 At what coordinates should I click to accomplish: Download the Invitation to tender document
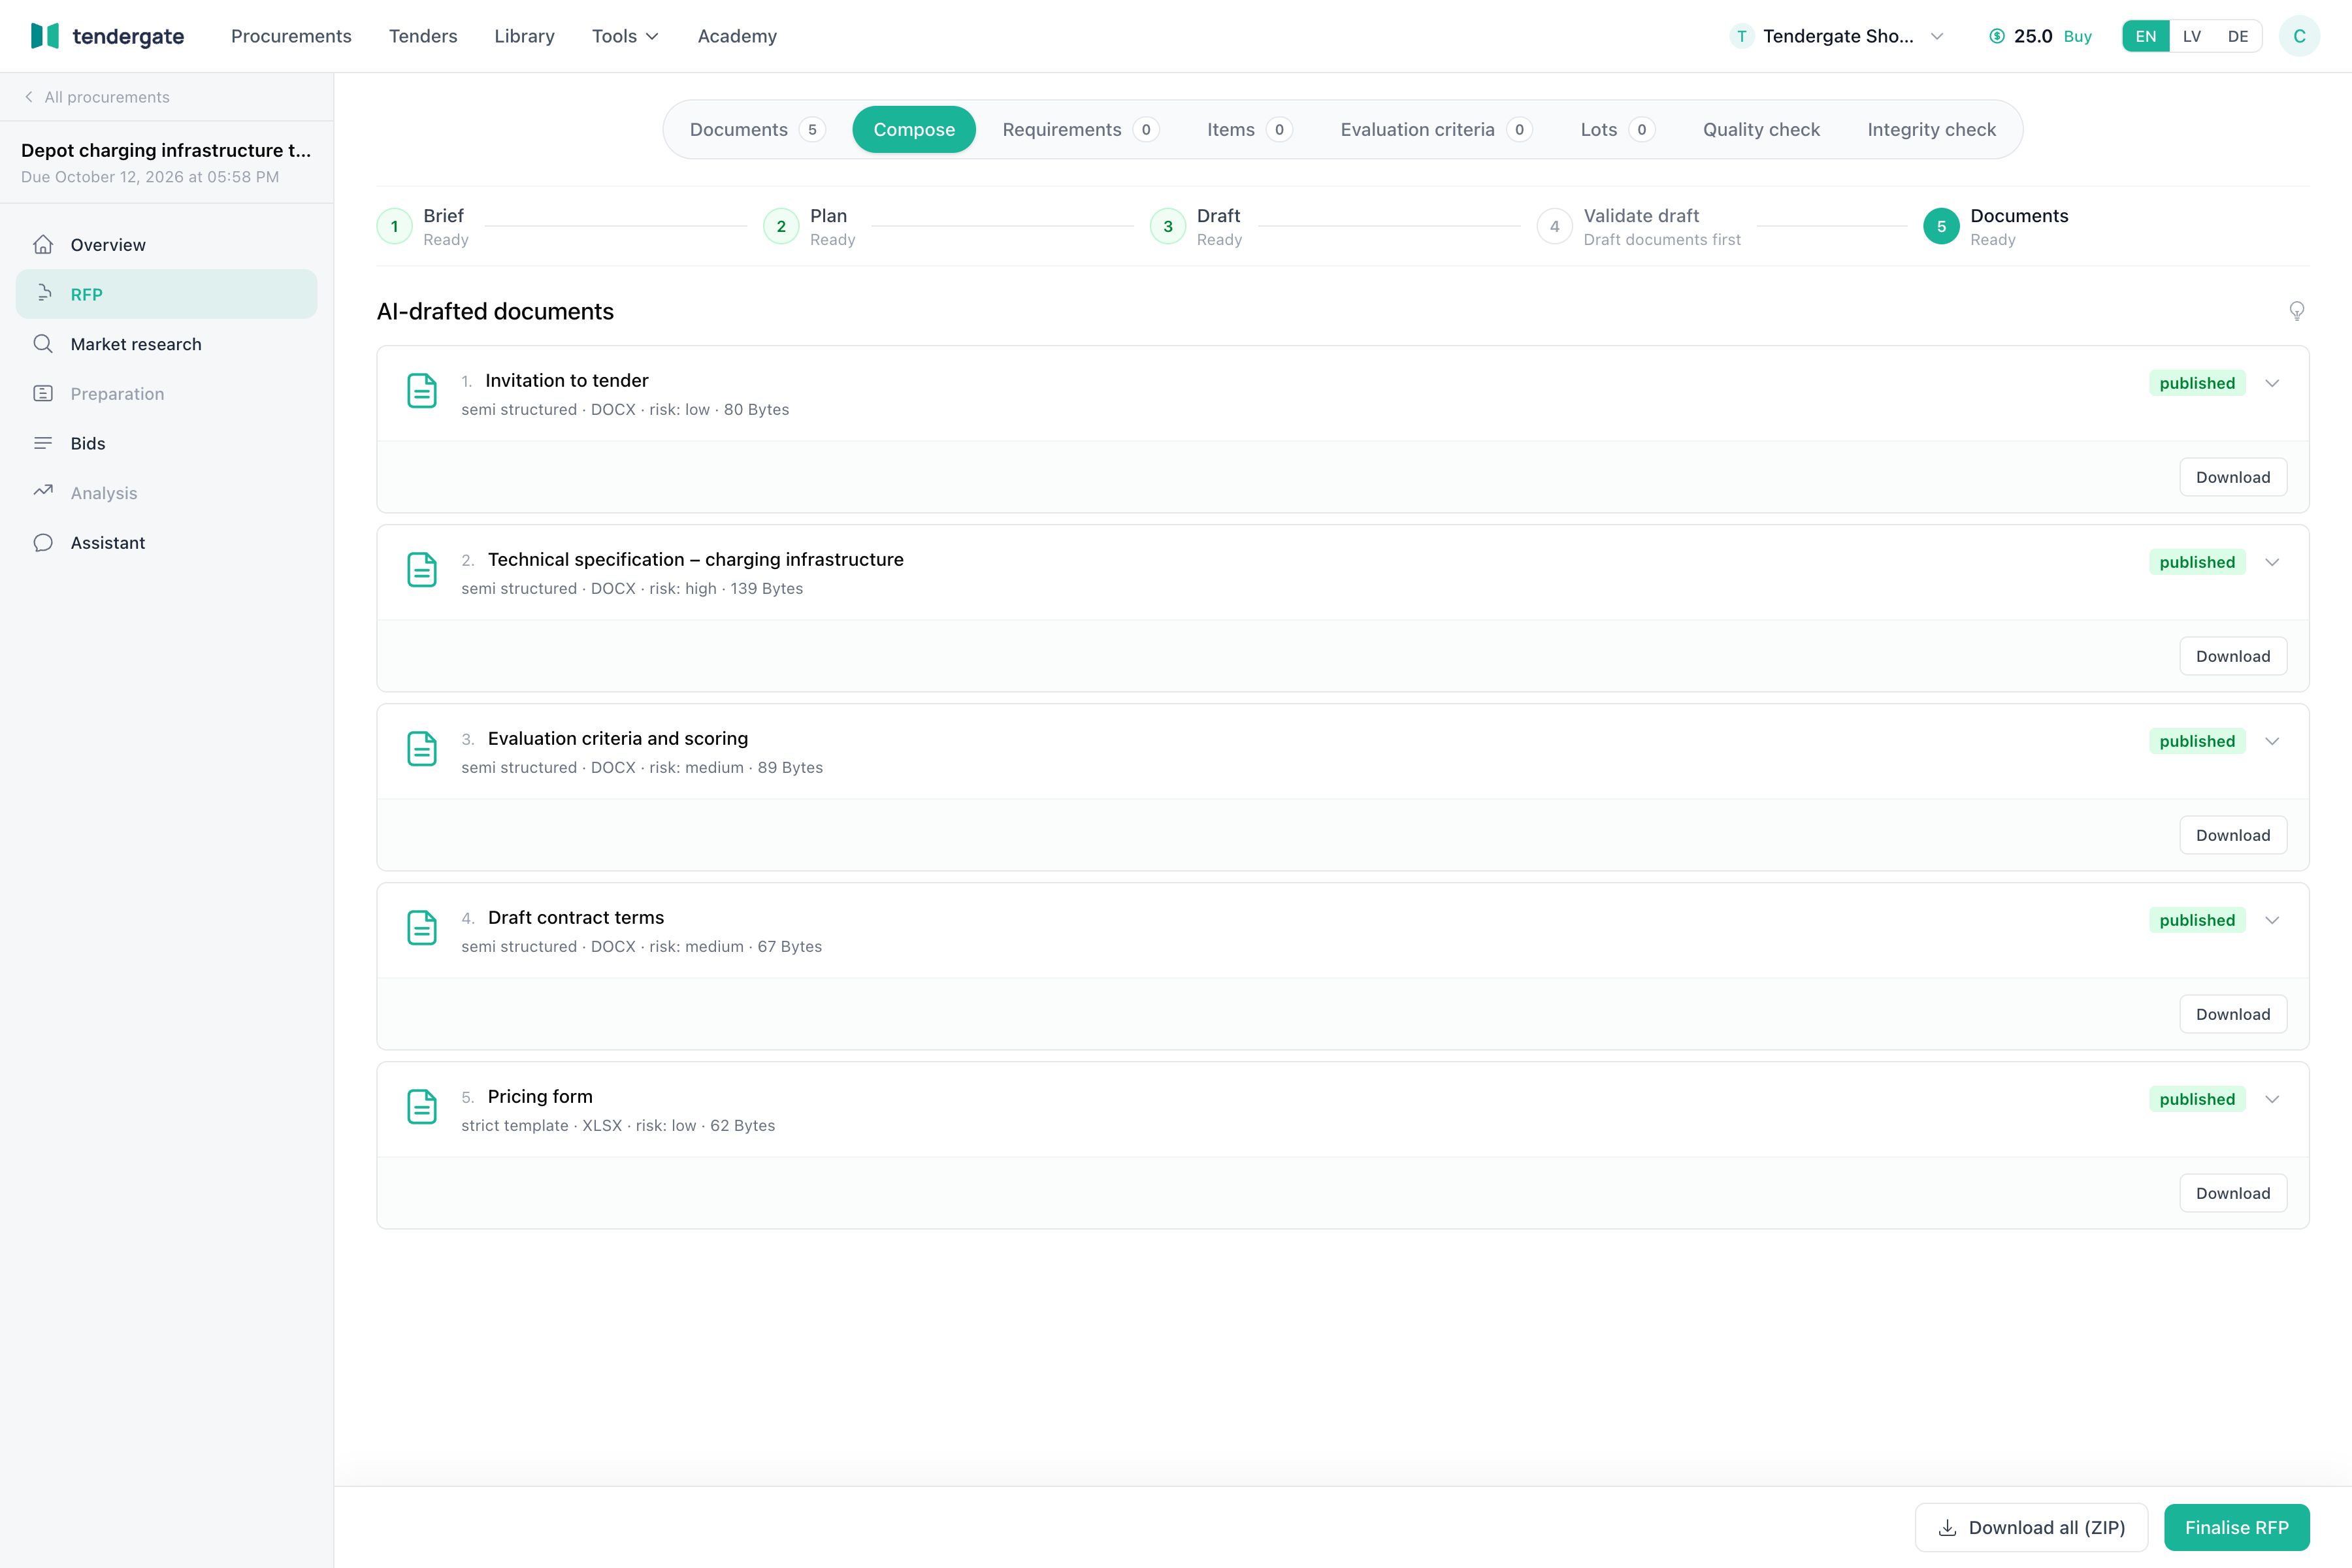2233,477
